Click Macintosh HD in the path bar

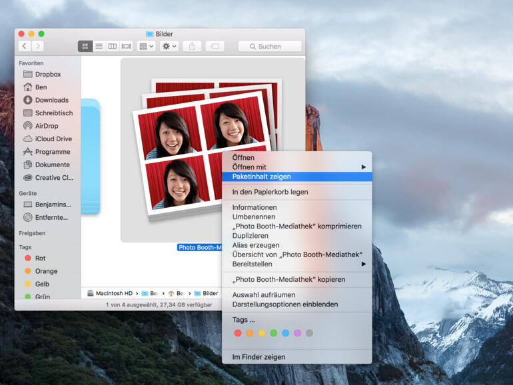coord(110,293)
